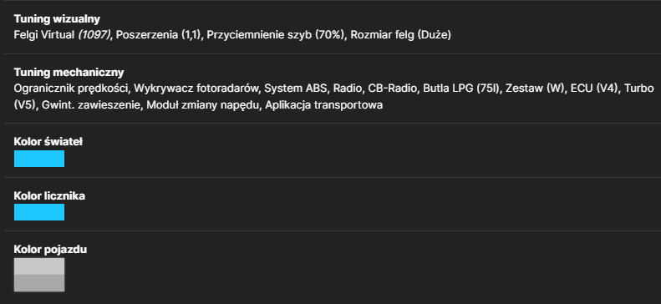Click Aplikacja transportowa item
The height and width of the screenshot is (304, 661).
click(x=323, y=105)
